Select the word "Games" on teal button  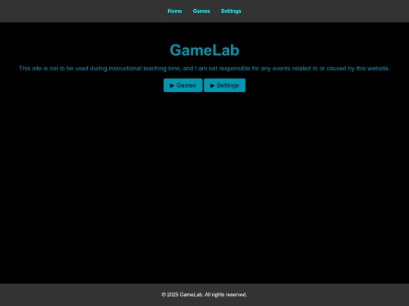[186, 85]
